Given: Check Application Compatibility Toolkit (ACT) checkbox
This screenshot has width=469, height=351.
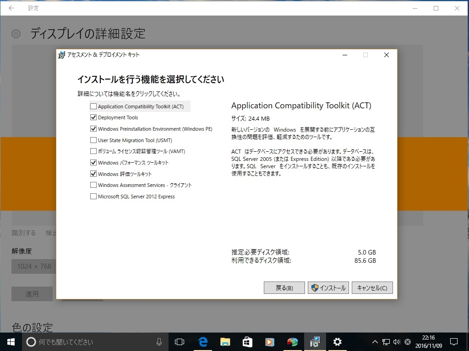Looking at the screenshot, I should click(x=93, y=106).
